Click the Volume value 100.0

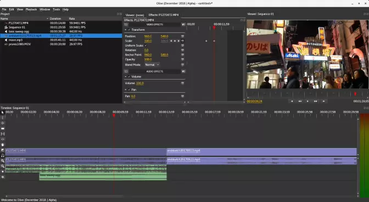coord(140,83)
